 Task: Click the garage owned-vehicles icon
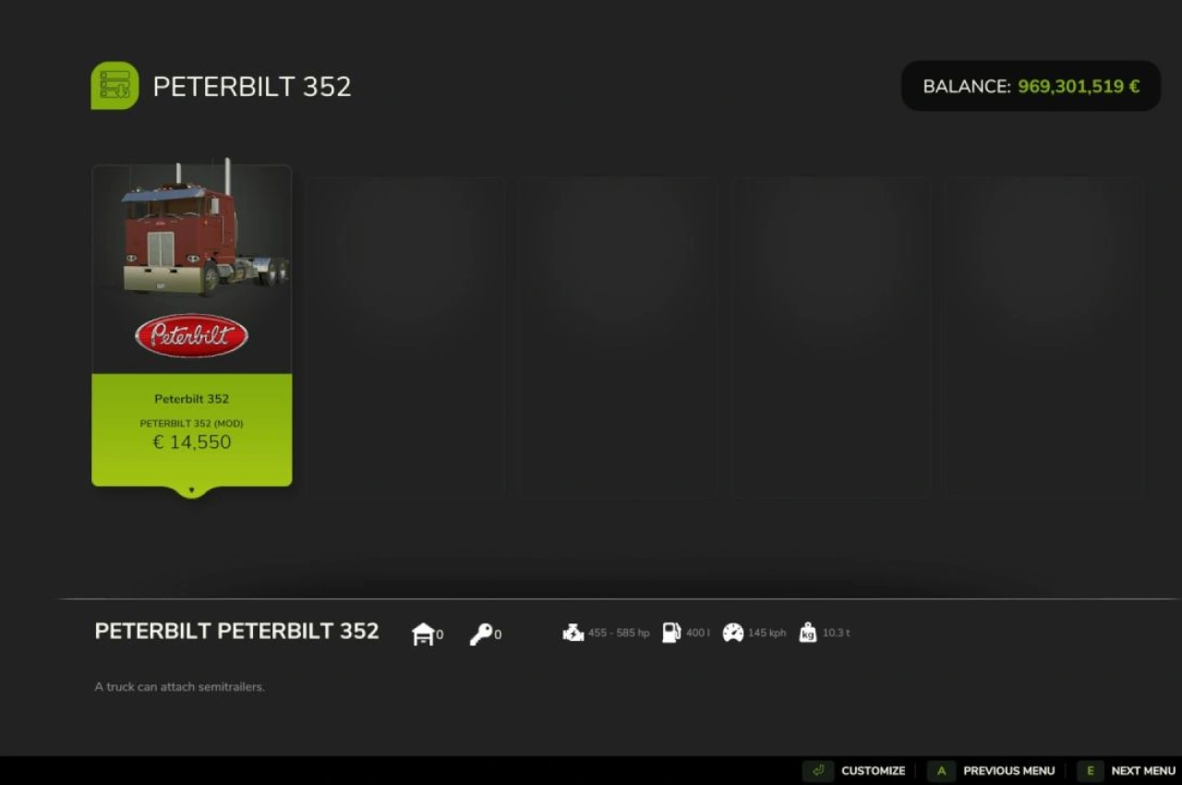pos(423,634)
